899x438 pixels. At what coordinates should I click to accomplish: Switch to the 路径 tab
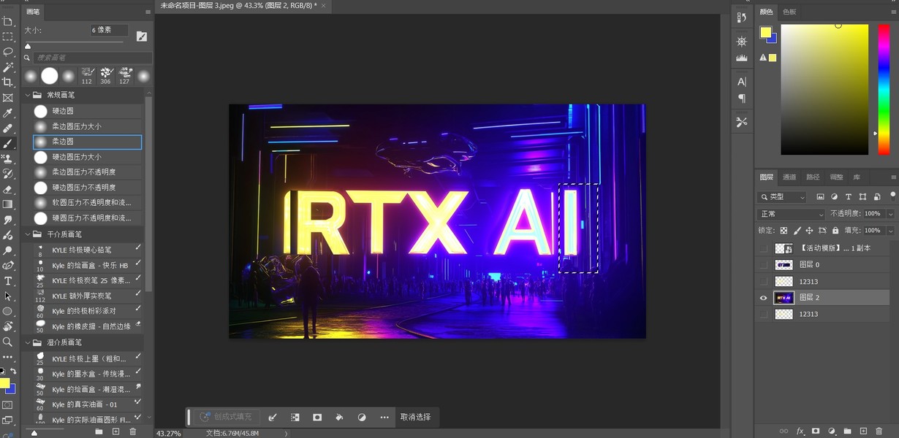813,177
